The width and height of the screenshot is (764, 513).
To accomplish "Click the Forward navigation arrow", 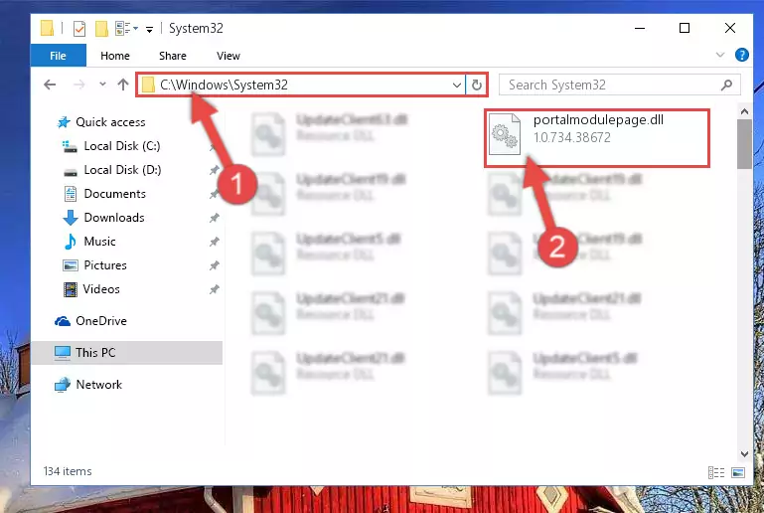I will pyautogui.click(x=78, y=85).
